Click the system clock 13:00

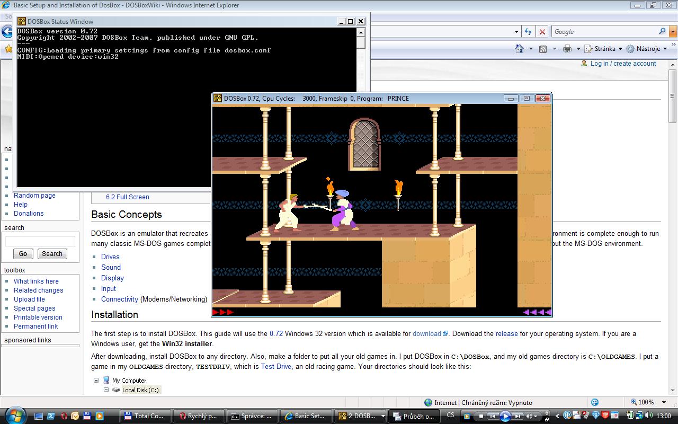664,416
